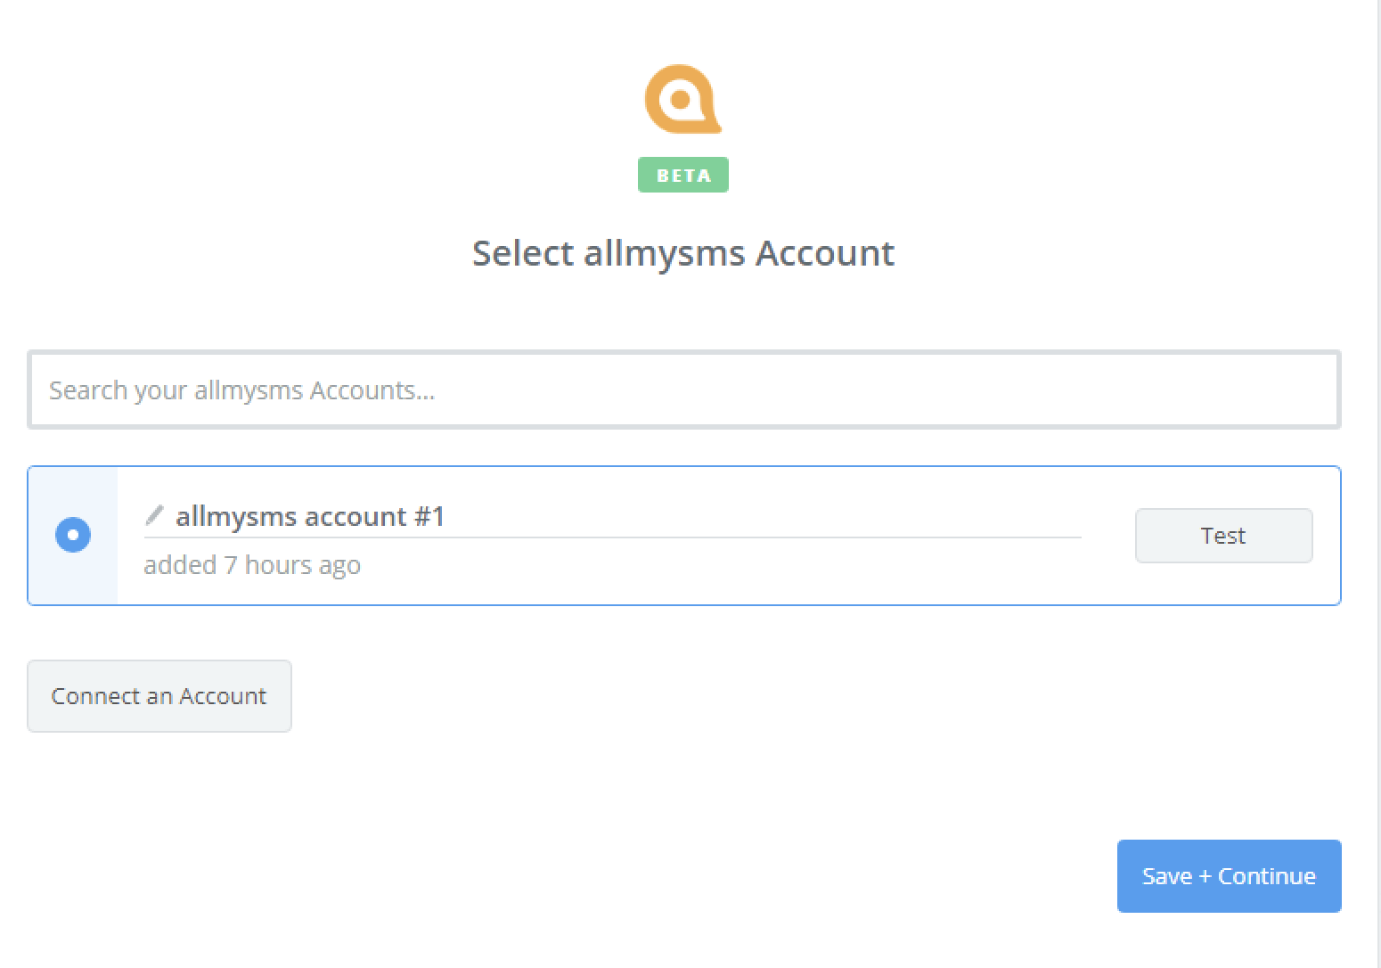Click the 'added 7 hours ago' text

click(x=252, y=565)
